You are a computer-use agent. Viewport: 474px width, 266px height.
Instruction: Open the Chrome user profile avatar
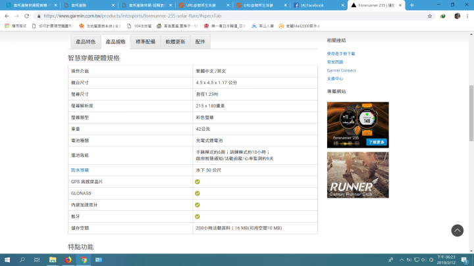[x=457, y=16]
